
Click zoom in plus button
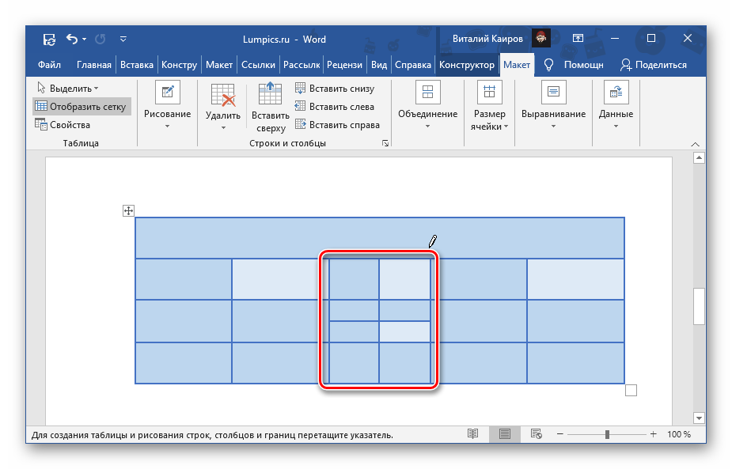pyautogui.click(x=653, y=434)
